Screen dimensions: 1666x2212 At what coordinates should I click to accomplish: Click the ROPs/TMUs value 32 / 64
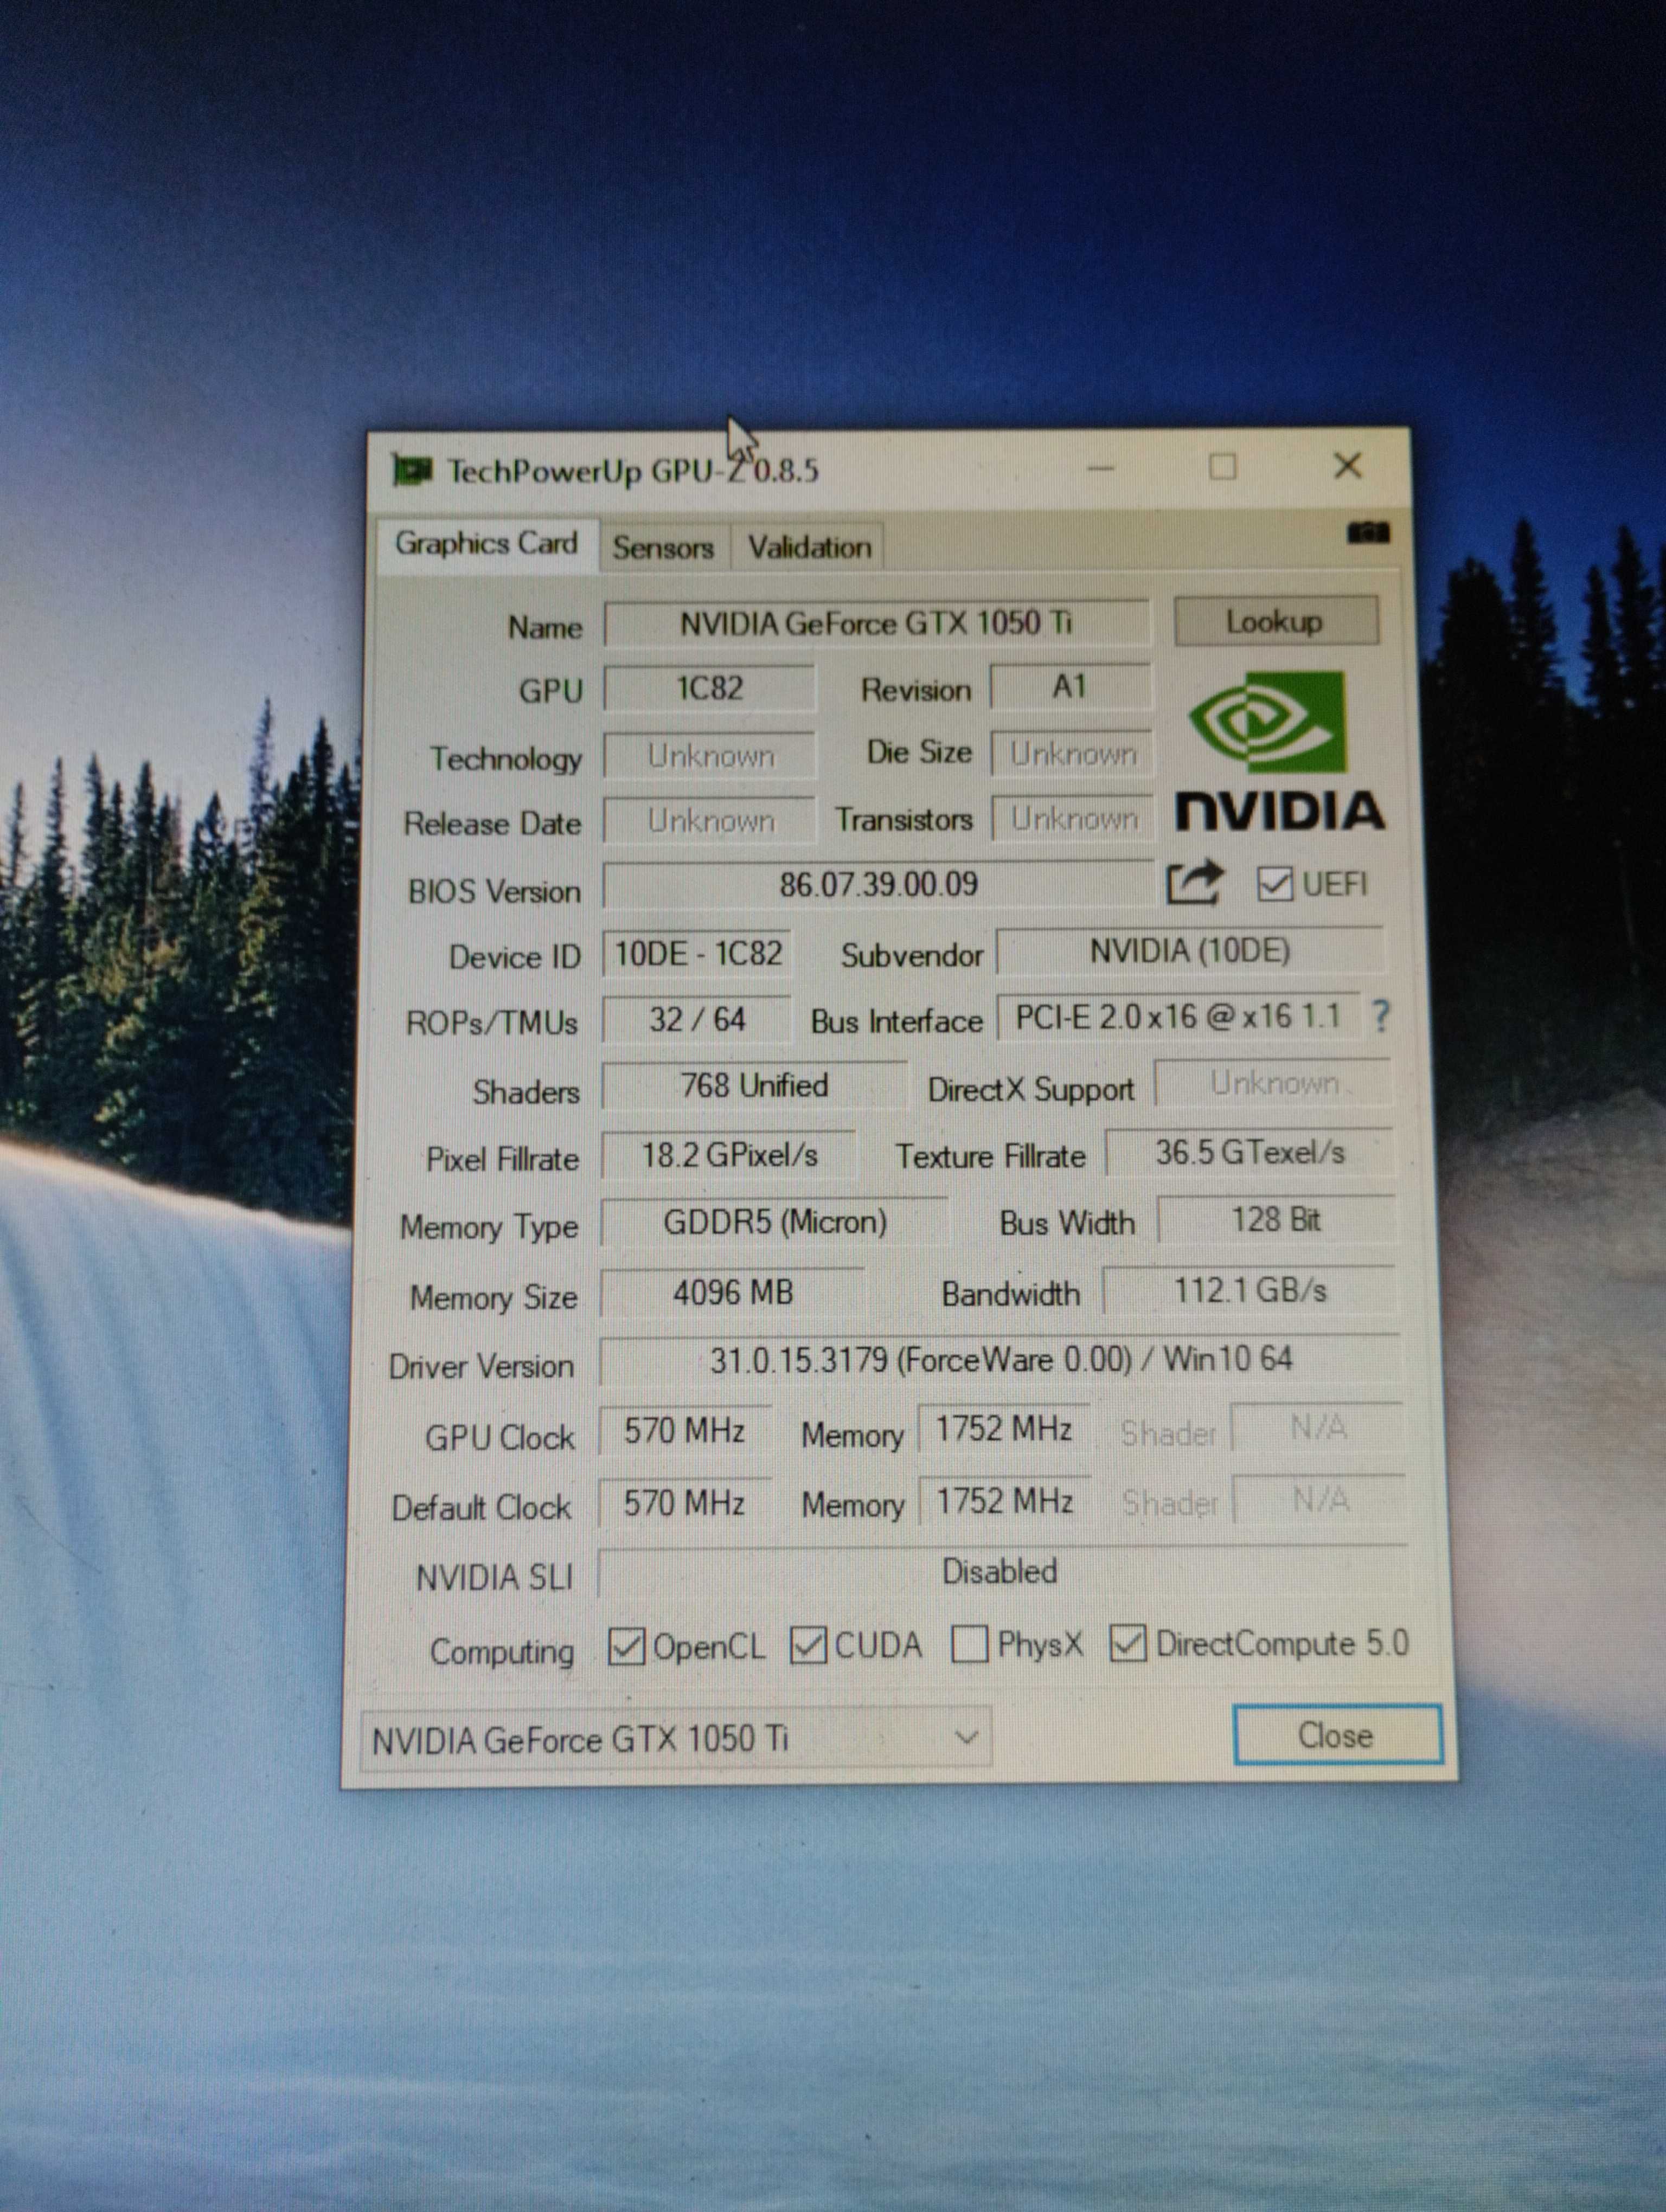[x=697, y=1019]
